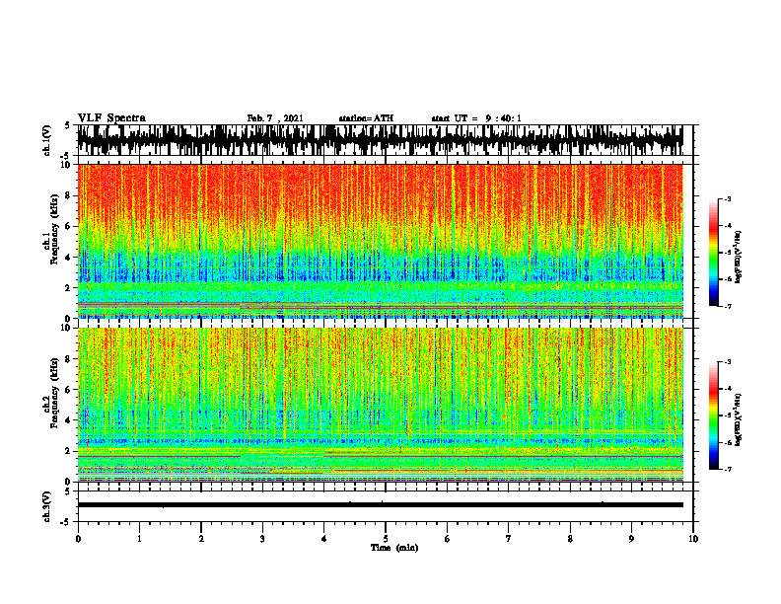
Task: Click time axis tick label '9'
Action: (631, 539)
